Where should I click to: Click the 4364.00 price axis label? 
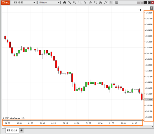[x=149, y=36]
